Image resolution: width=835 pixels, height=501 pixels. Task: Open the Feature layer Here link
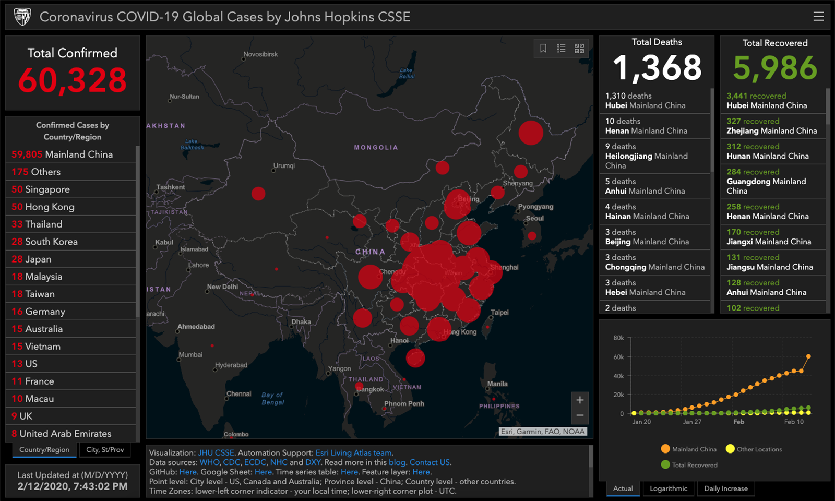point(421,472)
